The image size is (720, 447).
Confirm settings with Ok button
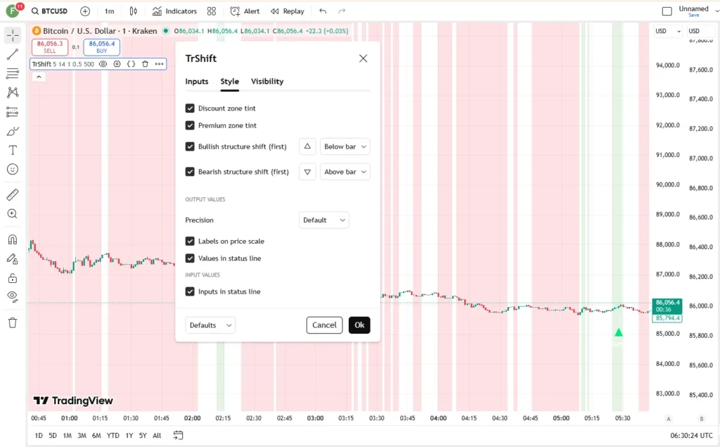click(359, 325)
